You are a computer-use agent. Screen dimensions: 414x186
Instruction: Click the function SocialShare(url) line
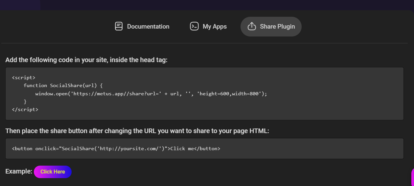[63, 85]
